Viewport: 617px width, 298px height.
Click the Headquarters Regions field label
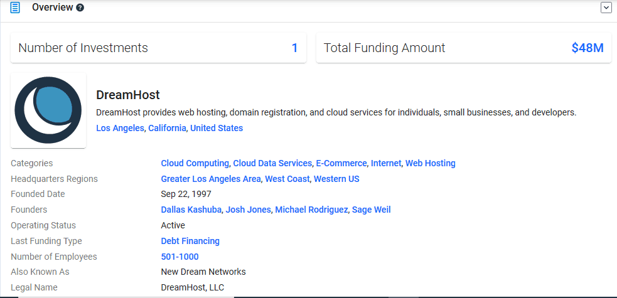click(x=55, y=179)
